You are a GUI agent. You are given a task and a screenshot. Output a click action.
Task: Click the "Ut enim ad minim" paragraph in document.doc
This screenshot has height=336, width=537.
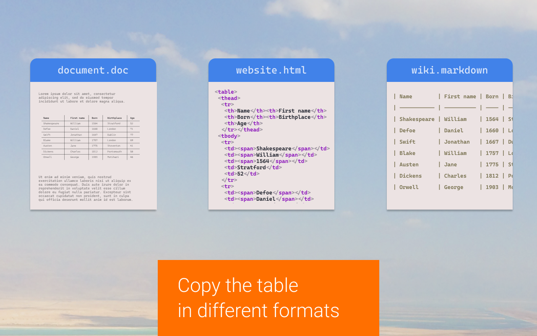(86, 189)
